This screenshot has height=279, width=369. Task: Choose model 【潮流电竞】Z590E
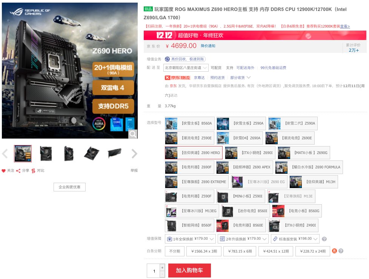pos(190,138)
